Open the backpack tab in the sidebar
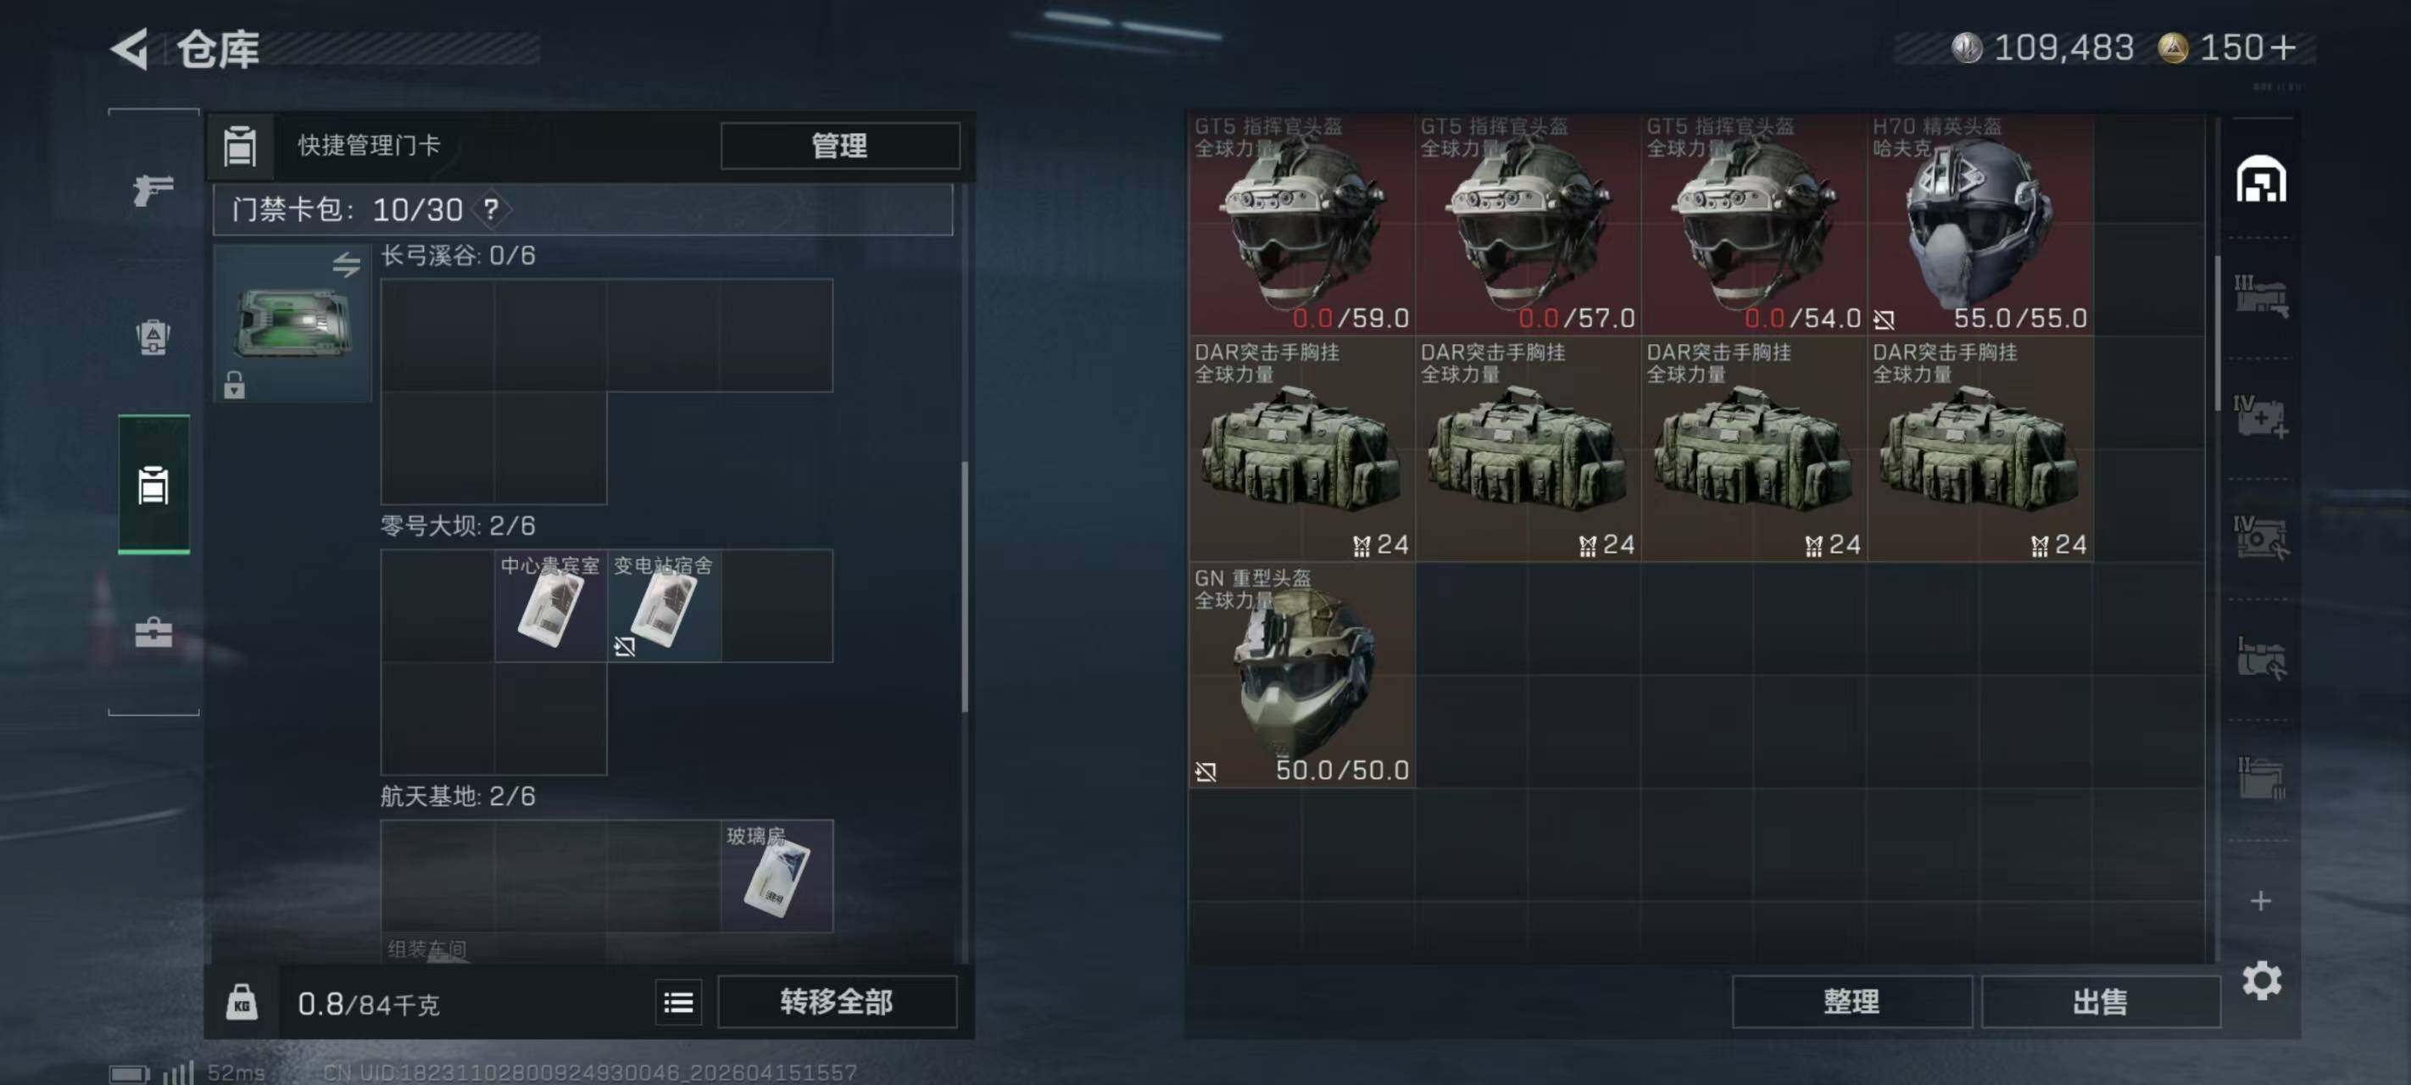 (x=153, y=337)
